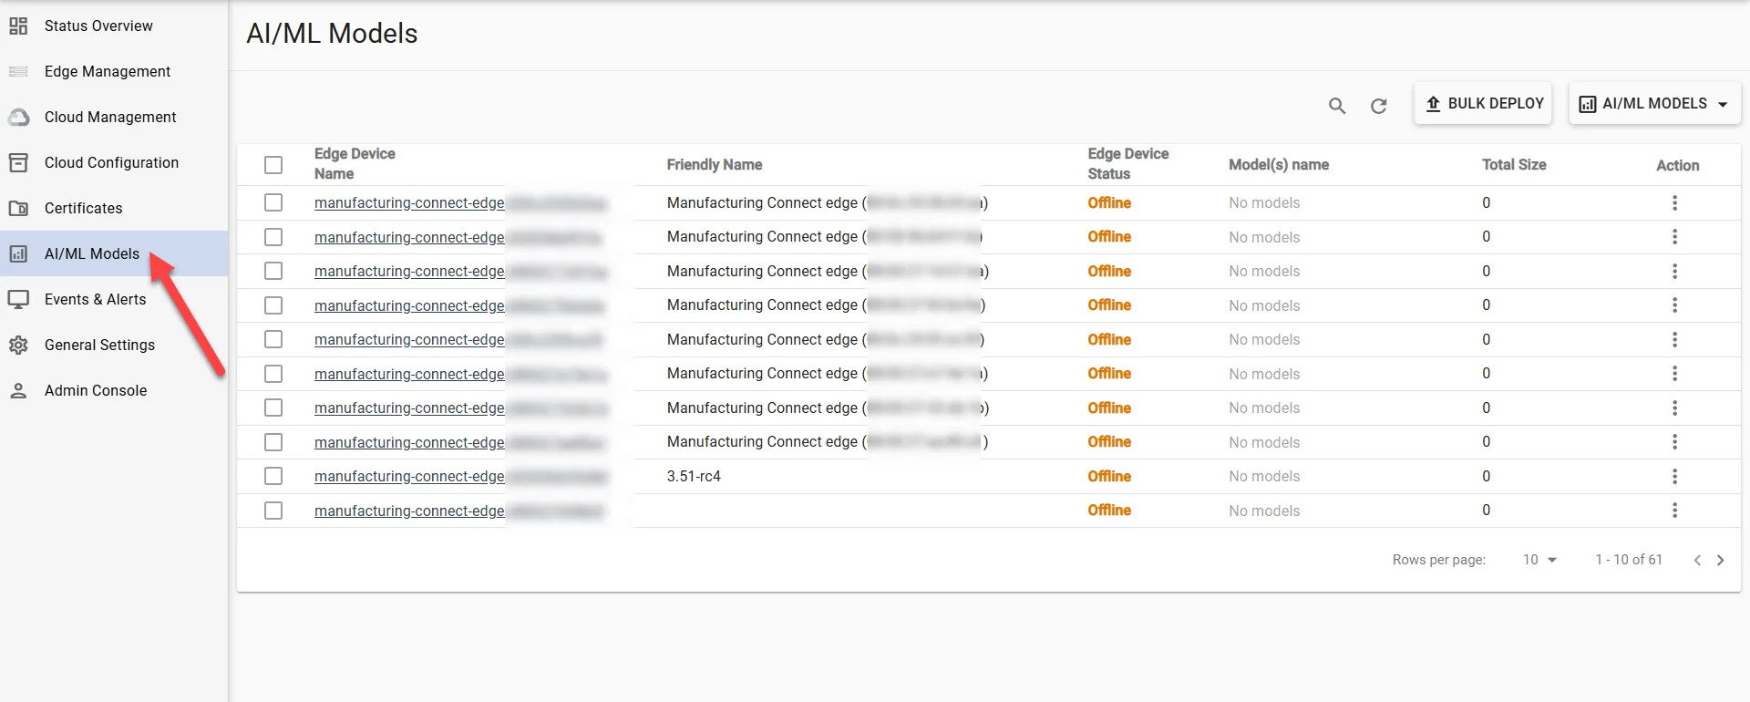Tick the checkbox of the top device row
The height and width of the screenshot is (702, 1750).
click(273, 202)
